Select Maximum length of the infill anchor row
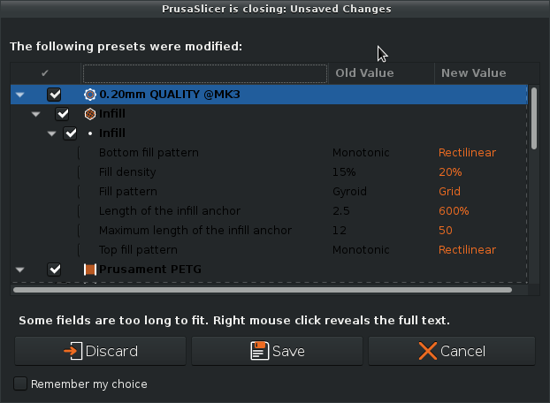Viewport: 550px width, 403px height. click(x=269, y=231)
